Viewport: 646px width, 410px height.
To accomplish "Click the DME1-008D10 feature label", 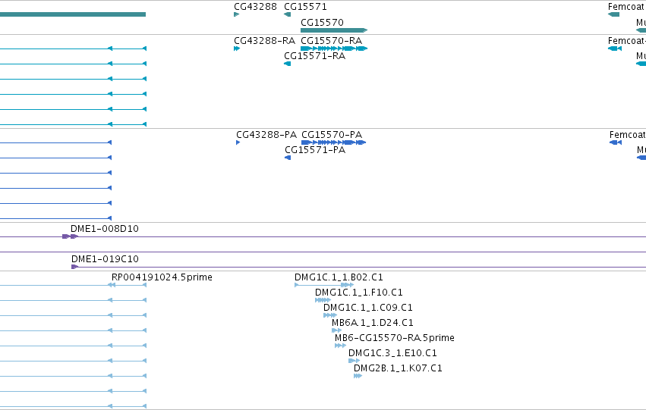I will pyautogui.click(x=105, y=229).
